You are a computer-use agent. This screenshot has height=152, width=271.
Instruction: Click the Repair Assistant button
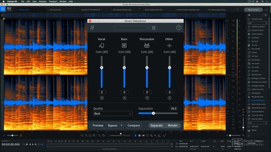coord(253,10)
